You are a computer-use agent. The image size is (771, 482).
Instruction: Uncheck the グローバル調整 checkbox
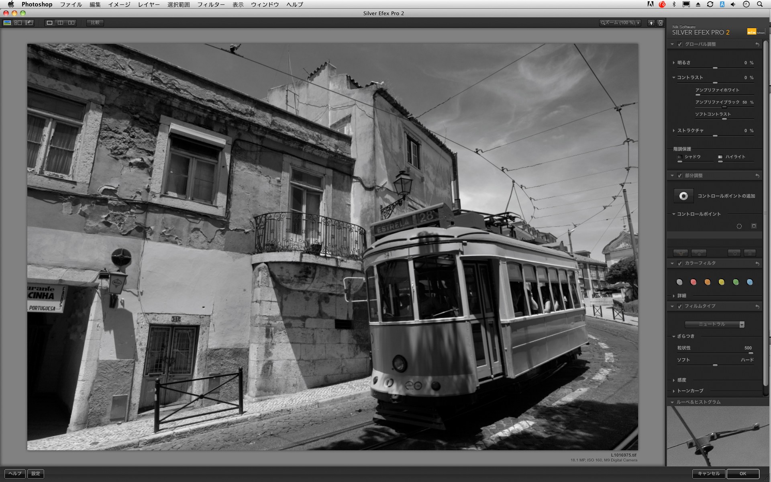(x=680, y=44)
